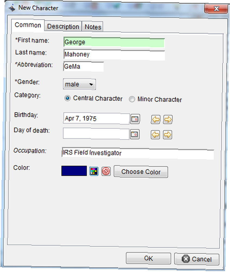The width and height of the screenshot is (230, 272).
Task: Select the Minor Character radio button
Action: coord(132,99)
